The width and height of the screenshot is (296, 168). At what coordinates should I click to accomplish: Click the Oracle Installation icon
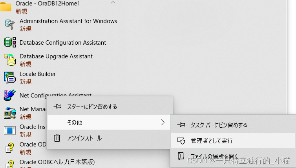(x=10, y=130)
